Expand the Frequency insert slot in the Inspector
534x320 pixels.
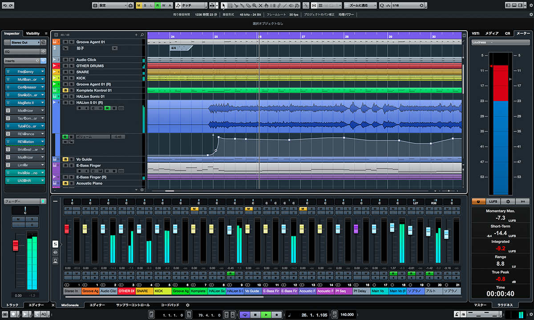point(42,71)
